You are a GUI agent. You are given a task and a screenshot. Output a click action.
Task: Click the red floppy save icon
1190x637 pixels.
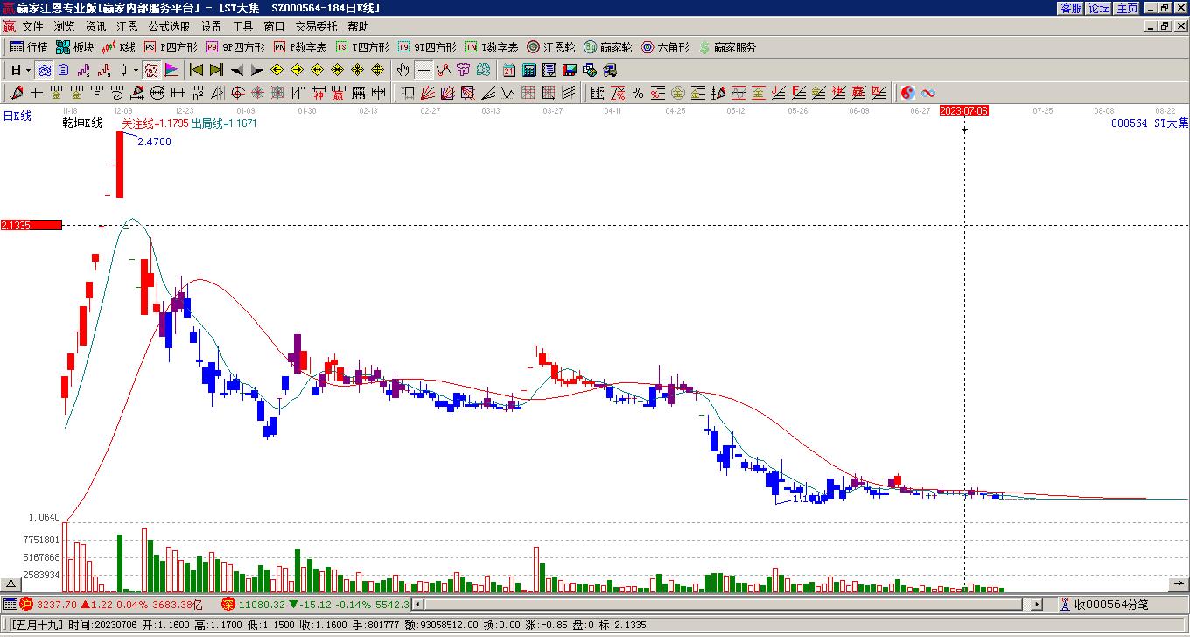pyautogui.click(x=570, y=70)
